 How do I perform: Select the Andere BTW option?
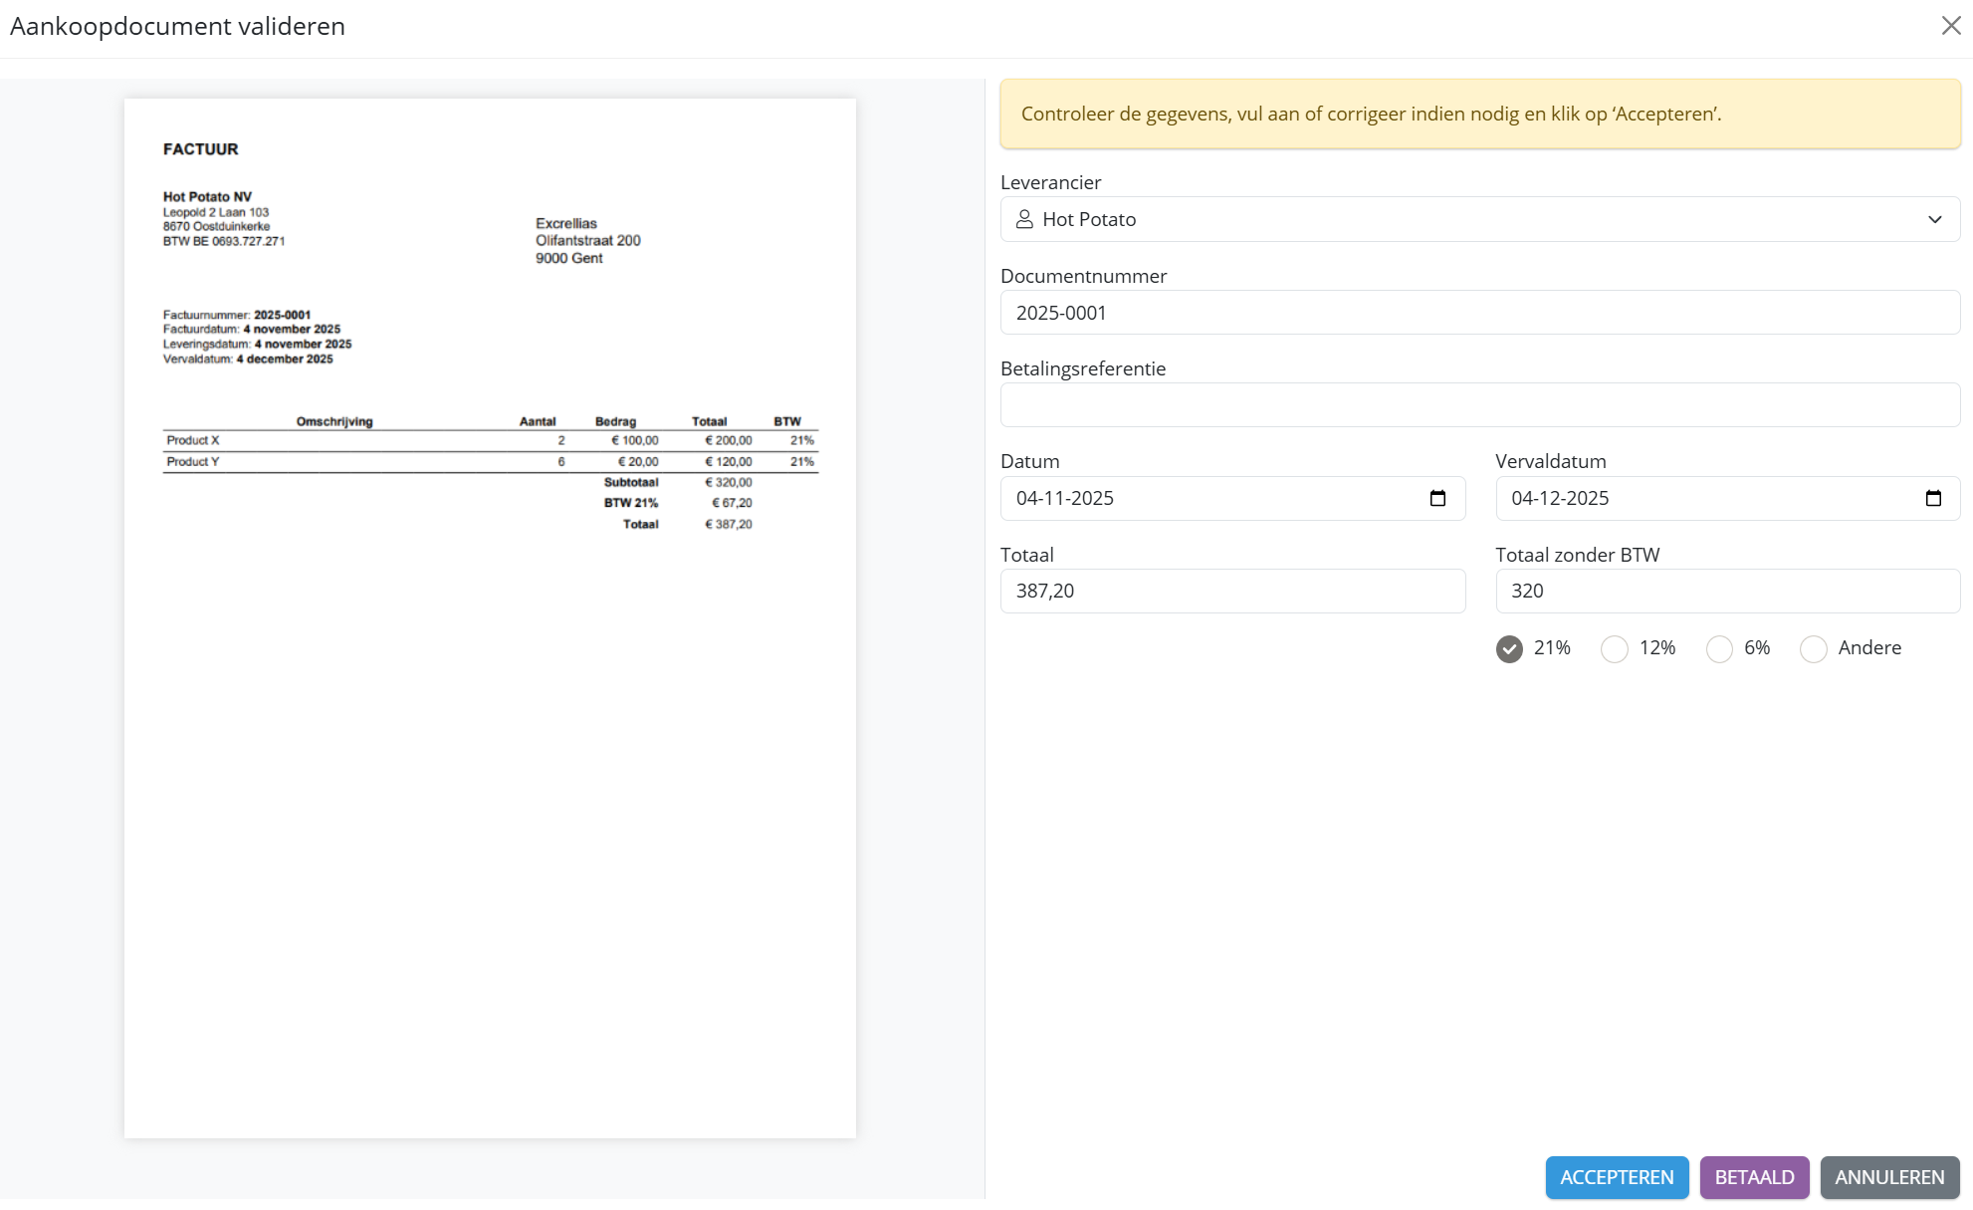click(1814, 649)
